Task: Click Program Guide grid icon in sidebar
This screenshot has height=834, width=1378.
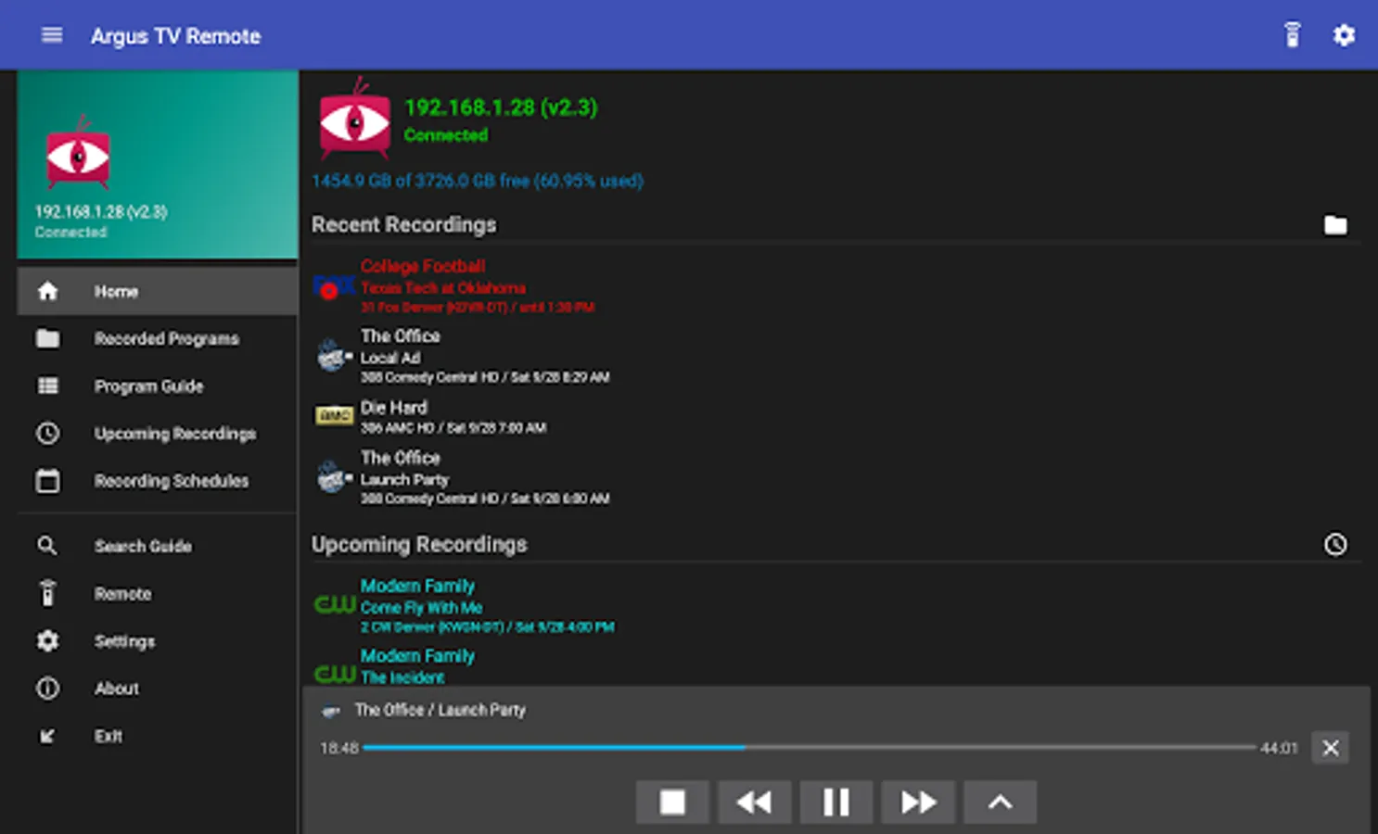Action: [47, 385]
